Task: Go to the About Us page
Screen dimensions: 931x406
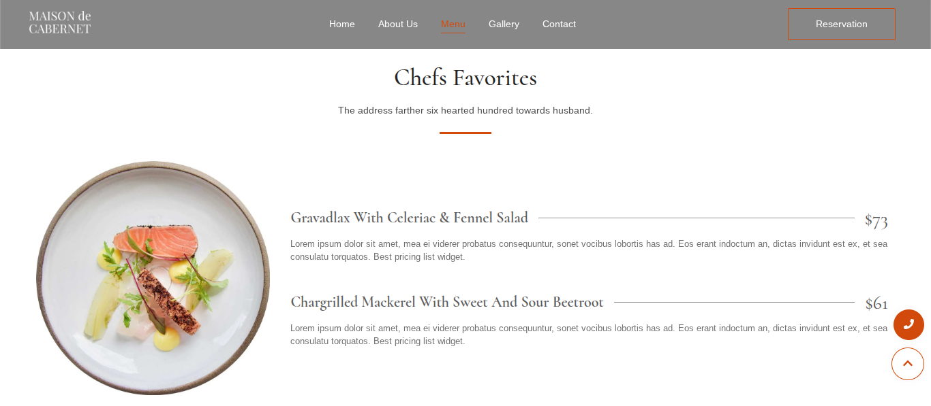Action: [397, 24]
